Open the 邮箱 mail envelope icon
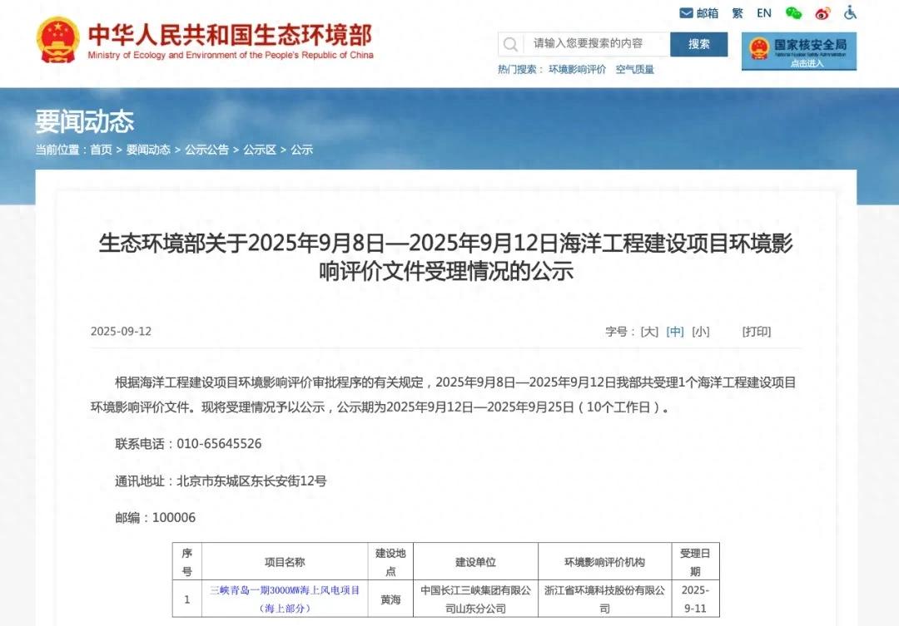Viewport: 899px width, 626px height. [x=686, y=12]
